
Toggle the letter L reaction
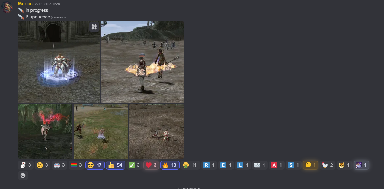(x=243, y=165)
